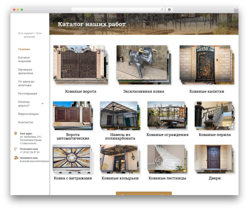Click the phone number +7 (978) 734 57 00
Image resolution: width=249 pixels, height=210 pixels.
[x=29, y=152]
